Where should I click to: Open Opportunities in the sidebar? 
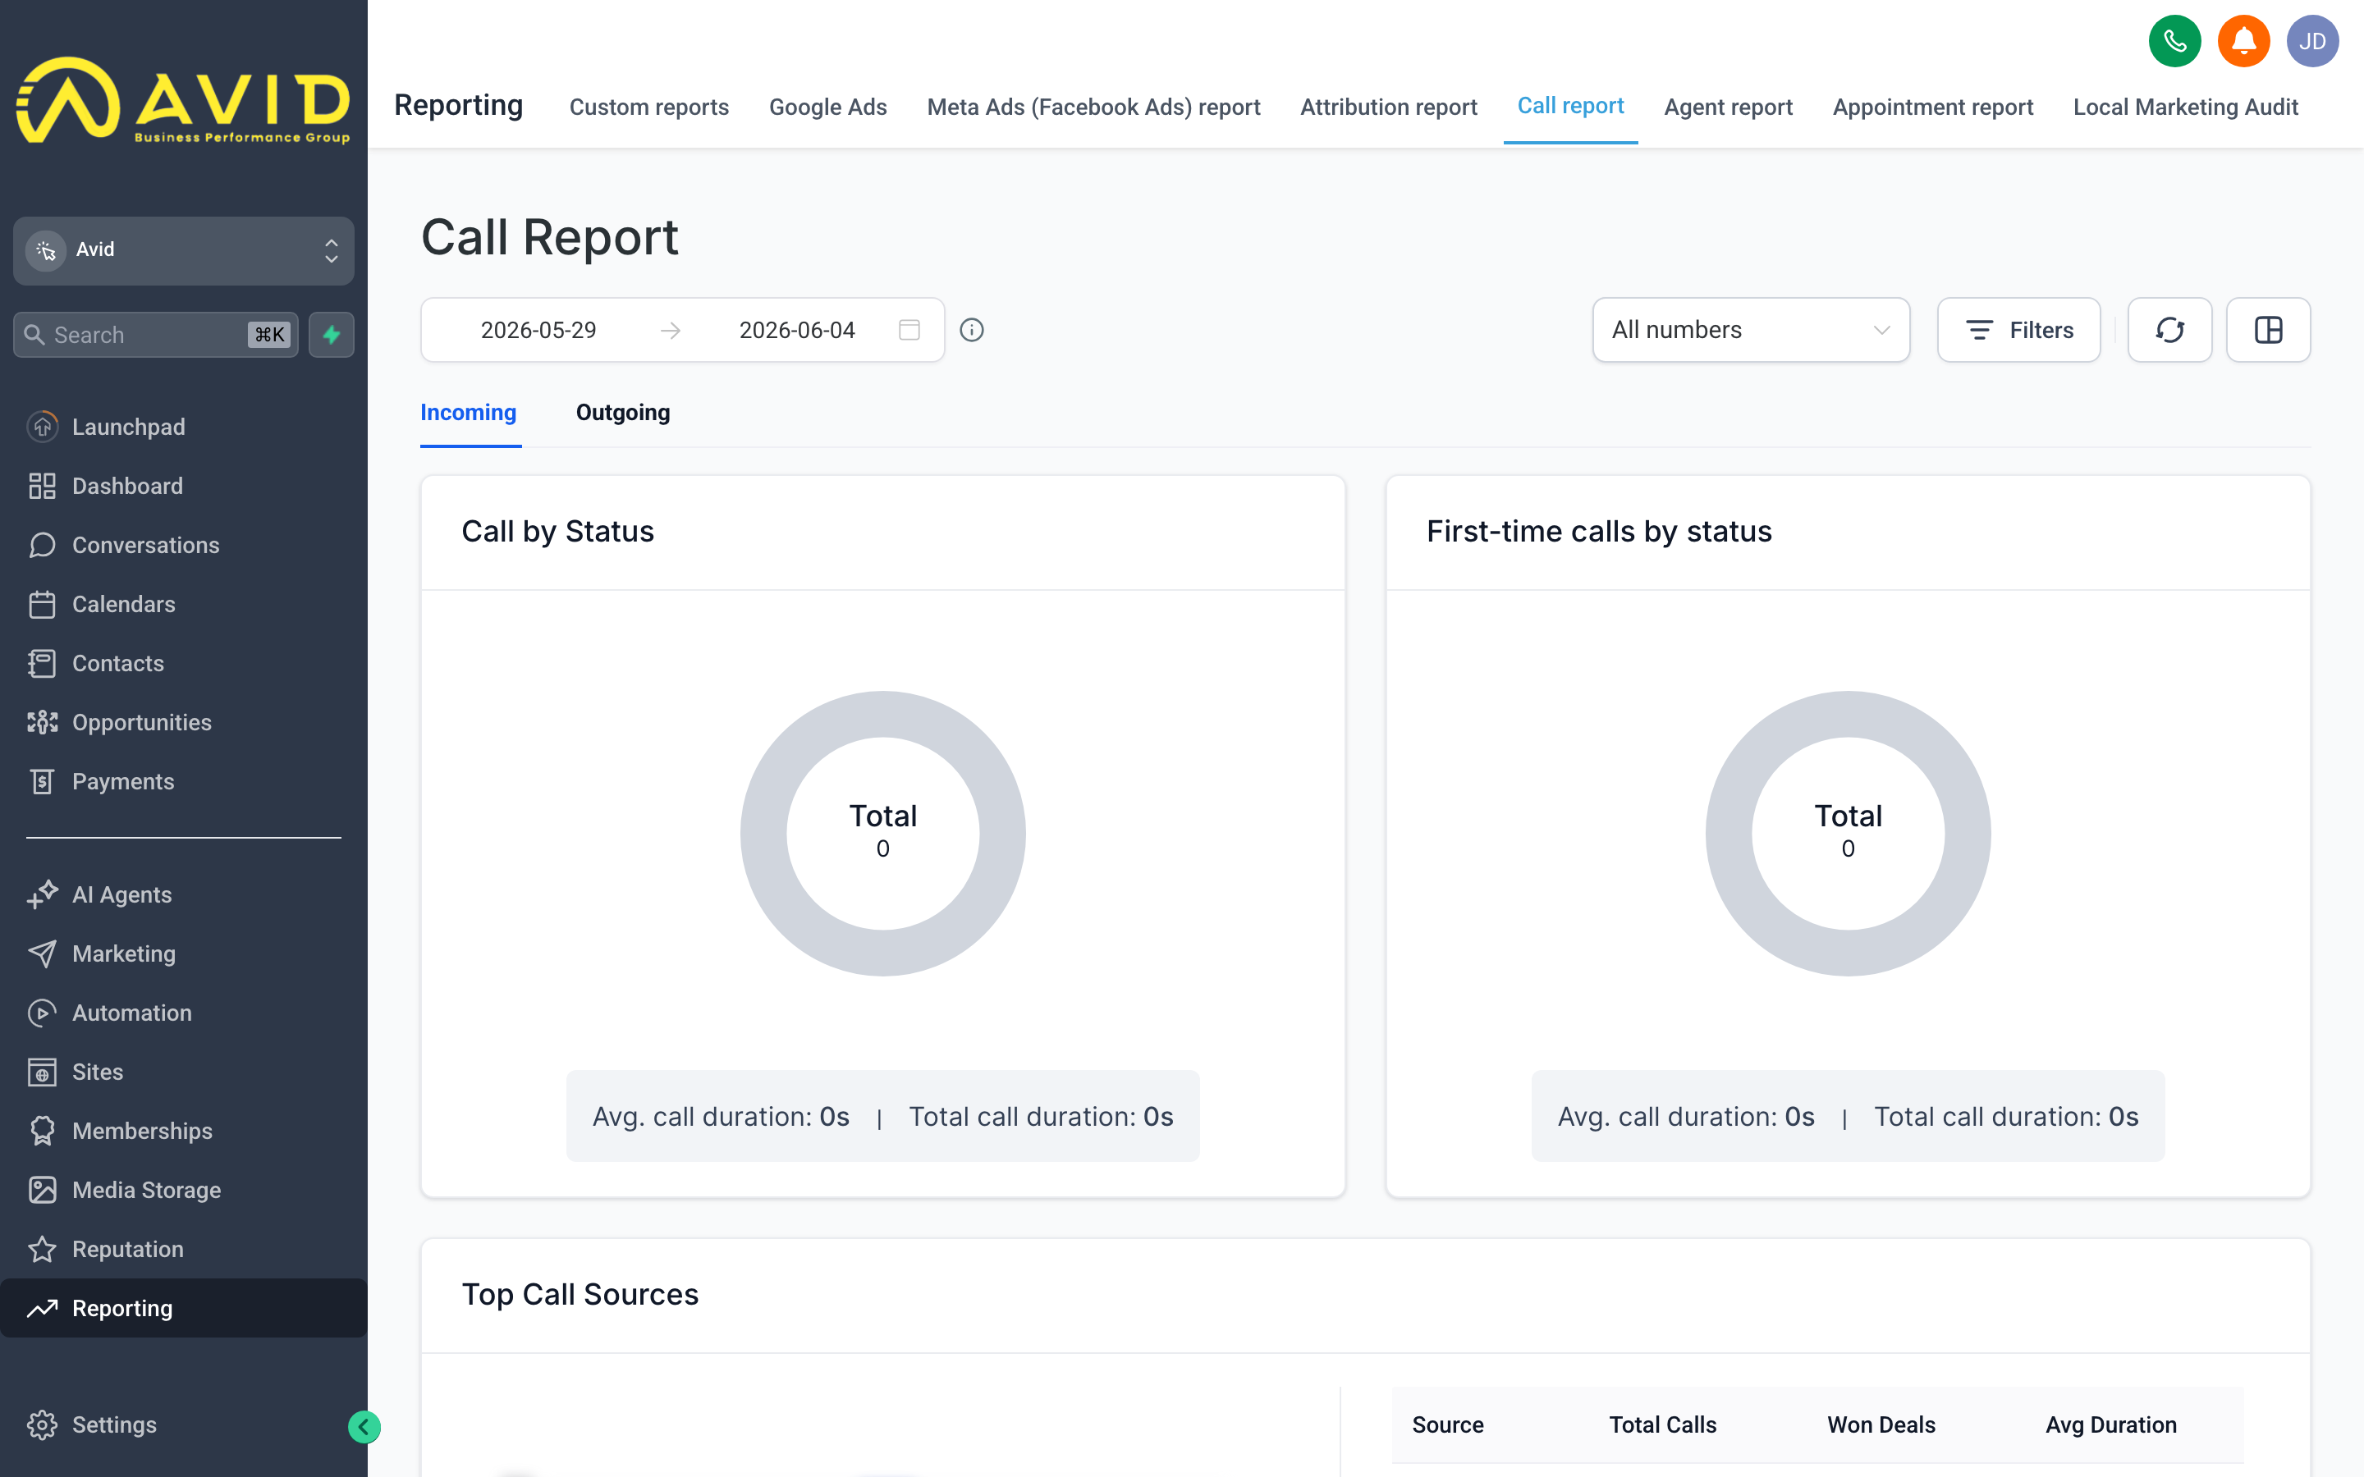point(184,722)
